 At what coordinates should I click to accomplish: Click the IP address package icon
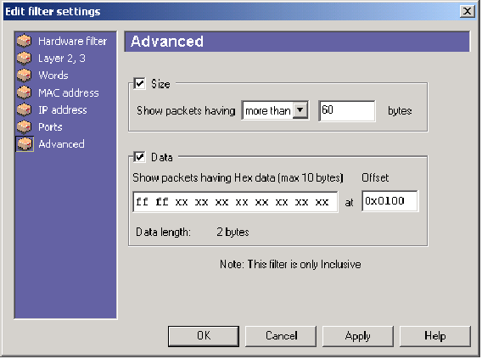tap(25, 109)
